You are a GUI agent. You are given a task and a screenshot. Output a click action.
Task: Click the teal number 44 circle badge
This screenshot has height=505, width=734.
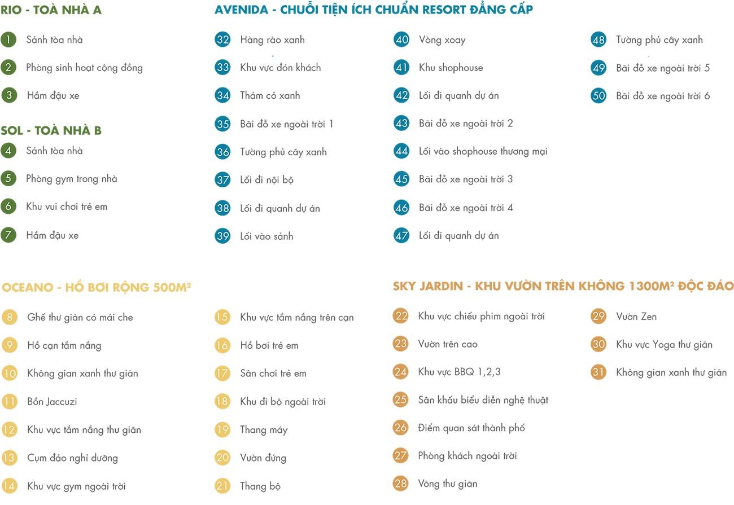tap(401, 151)
